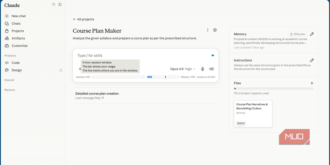Image resolution: width=330 pixels, height=165 pixels.
Task: Click the plus icon beside New chat
Action: [7, 16]
